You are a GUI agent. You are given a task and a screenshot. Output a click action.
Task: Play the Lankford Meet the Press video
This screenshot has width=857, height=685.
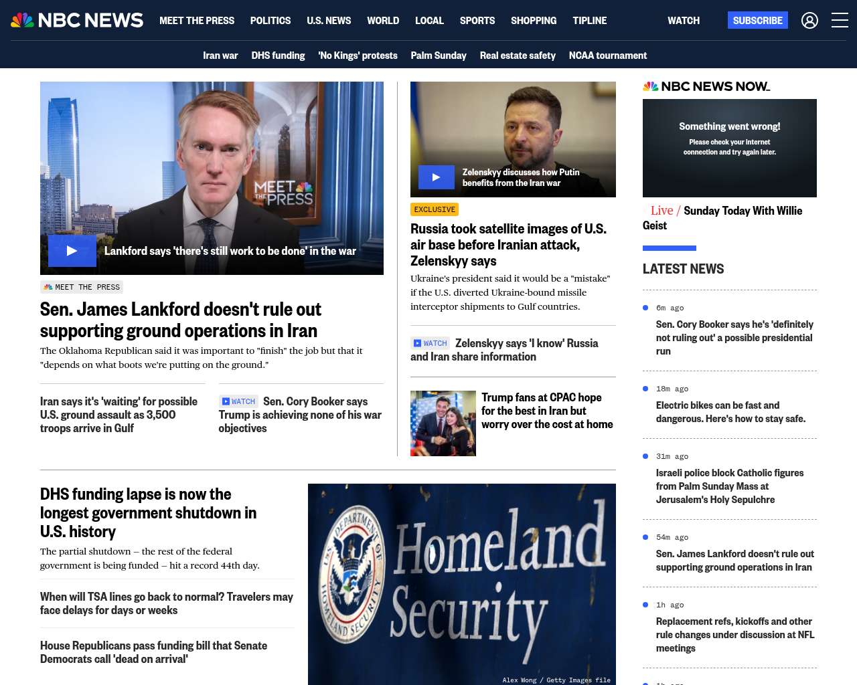pyautogui.click(x=72, y=251)
